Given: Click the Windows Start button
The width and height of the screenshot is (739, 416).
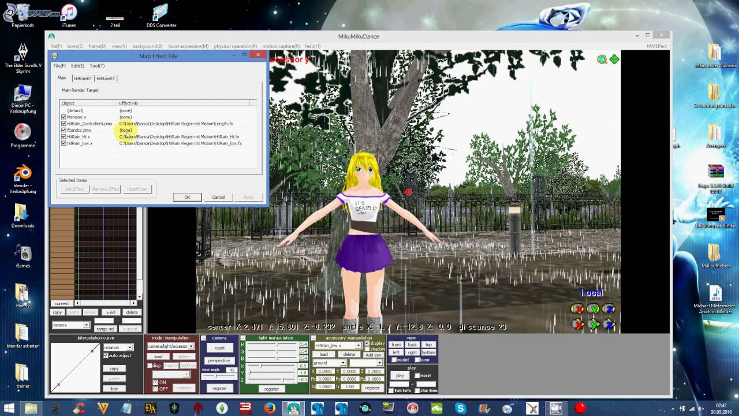Looking at the screenshot, I should click(9, 408).
